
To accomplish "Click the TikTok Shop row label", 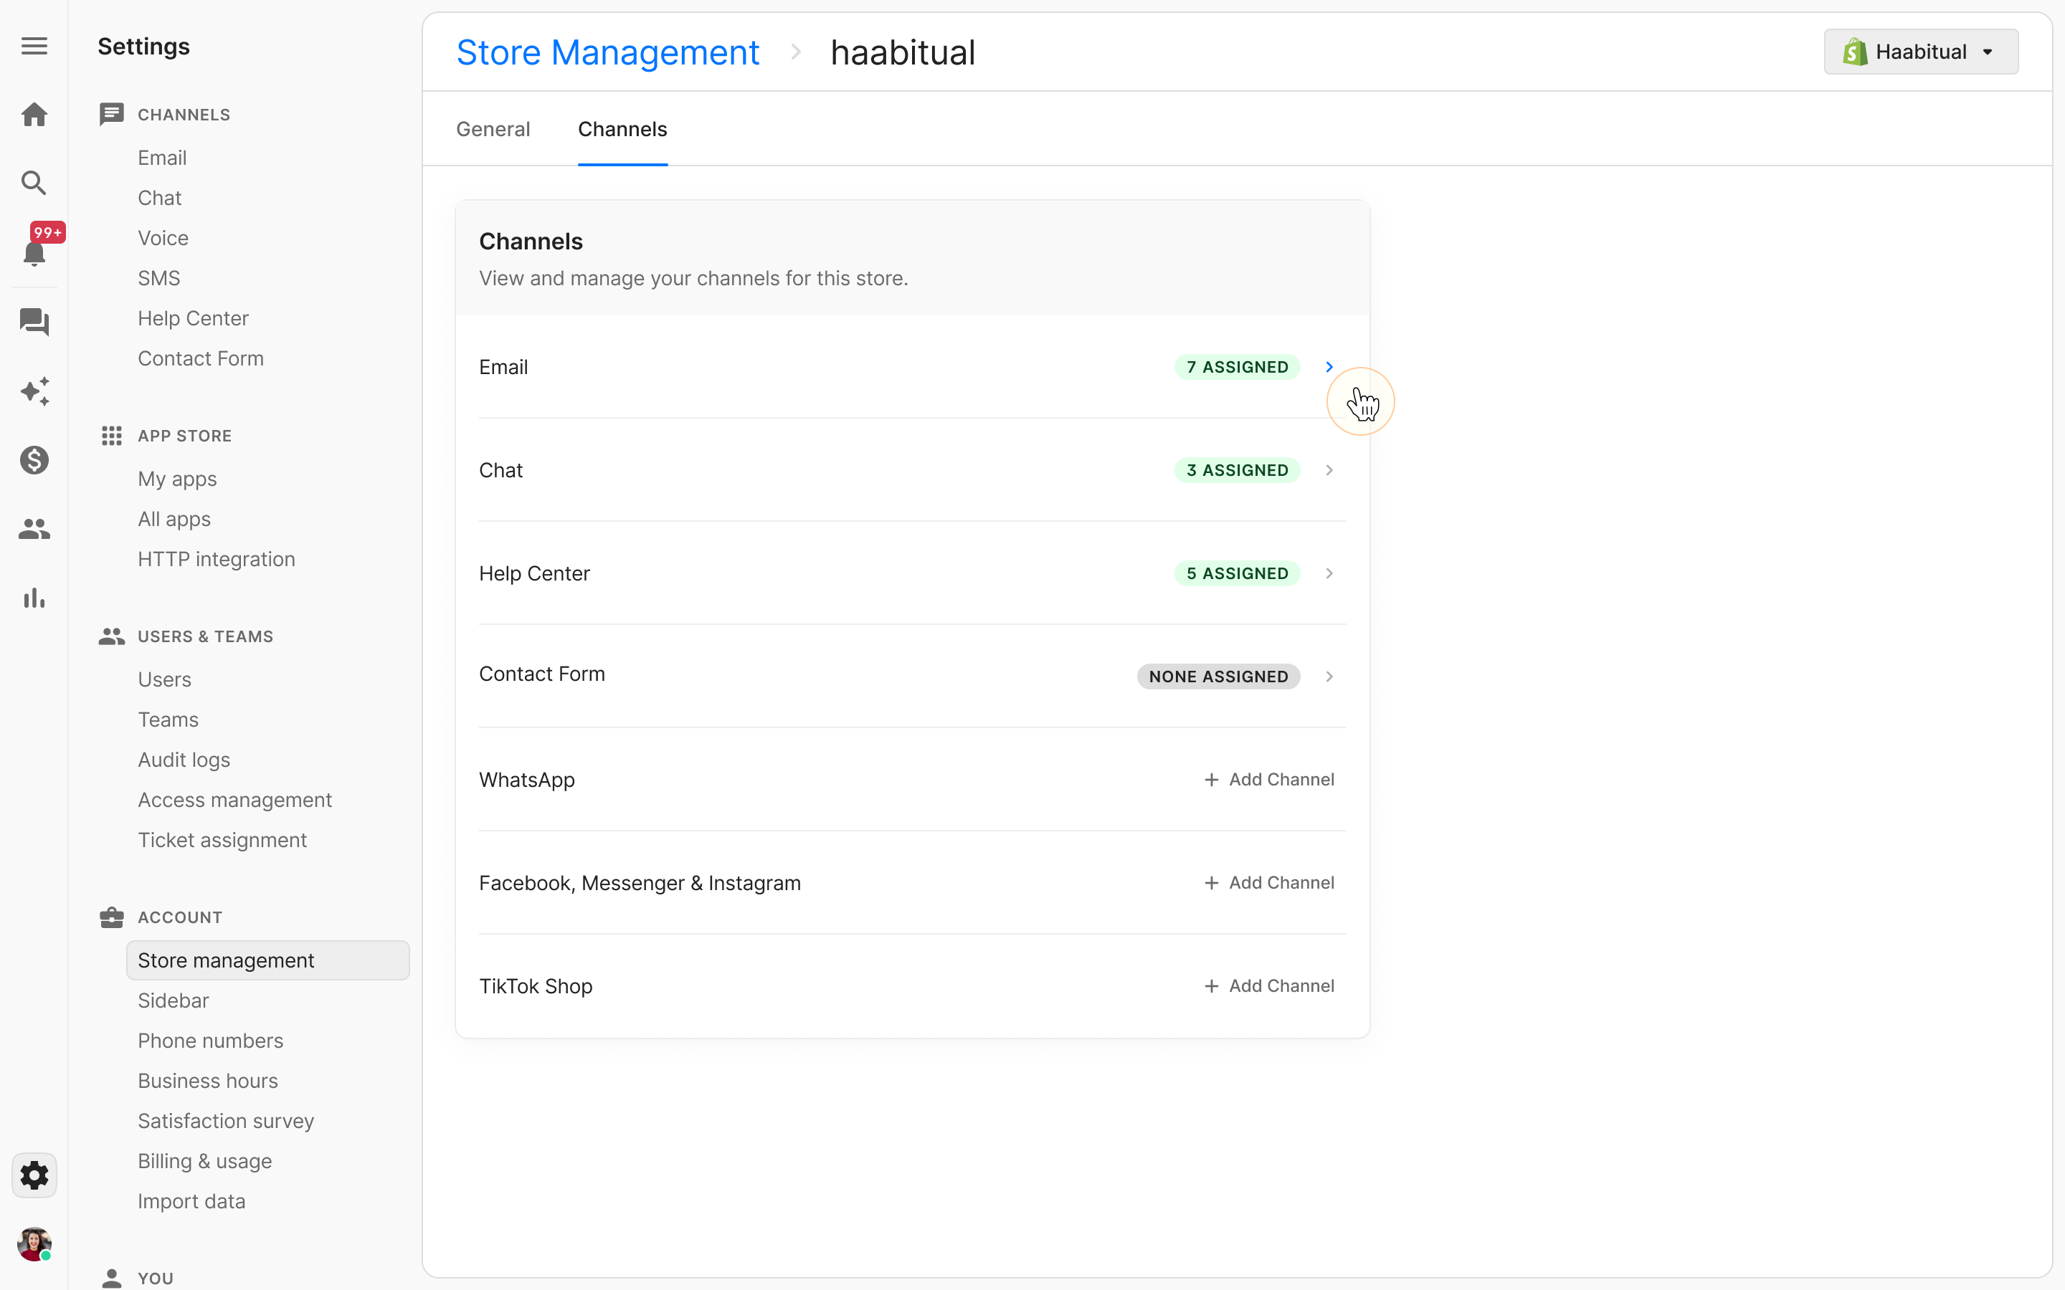I will [x=536, y=986].
